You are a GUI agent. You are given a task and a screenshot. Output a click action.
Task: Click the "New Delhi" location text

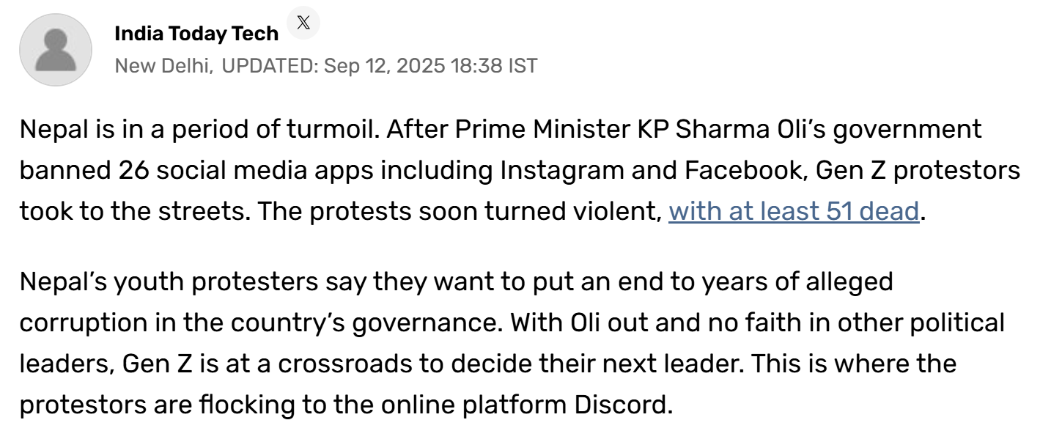163,66
